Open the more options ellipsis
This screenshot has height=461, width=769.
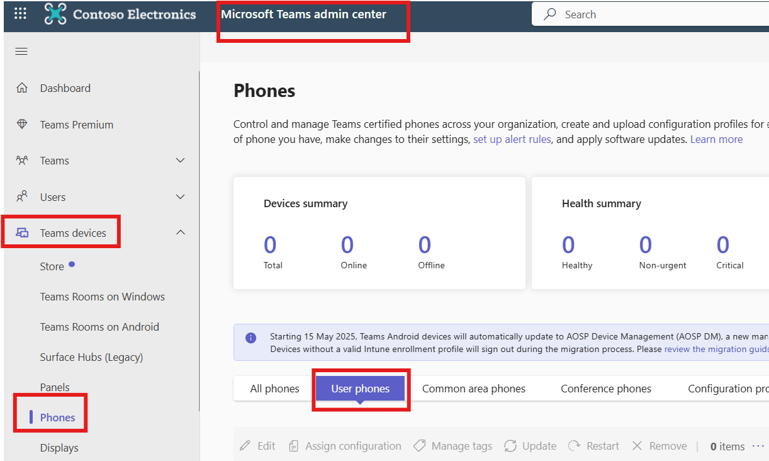point(758,446)
